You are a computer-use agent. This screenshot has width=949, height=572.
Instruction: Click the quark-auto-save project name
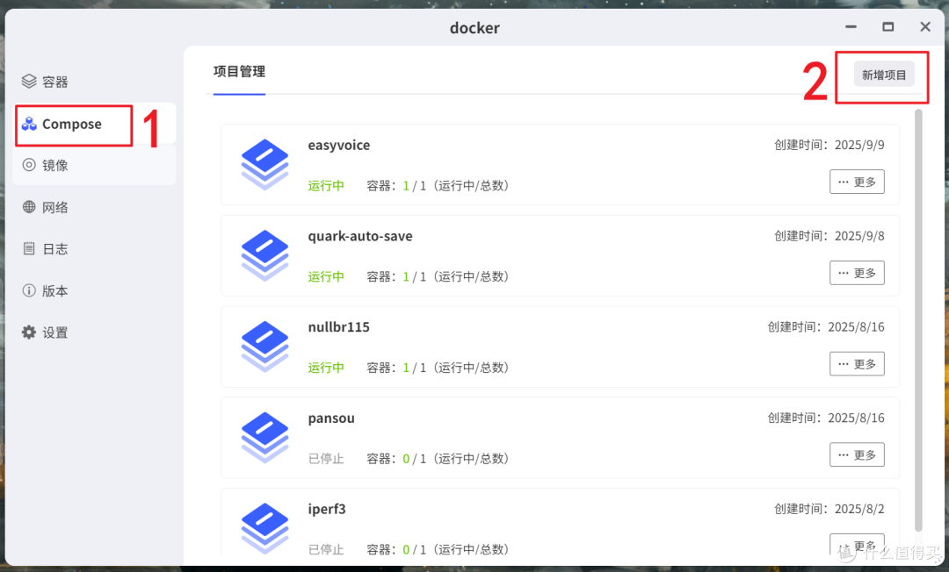tap(360, 236)
